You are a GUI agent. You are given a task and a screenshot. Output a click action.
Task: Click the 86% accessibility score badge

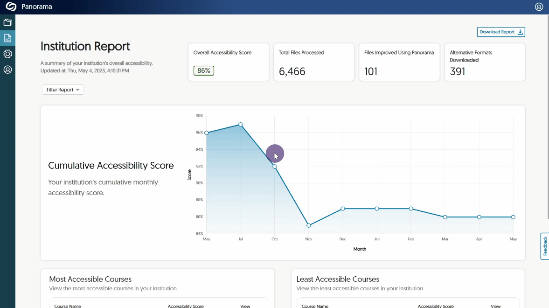point(204,71)
